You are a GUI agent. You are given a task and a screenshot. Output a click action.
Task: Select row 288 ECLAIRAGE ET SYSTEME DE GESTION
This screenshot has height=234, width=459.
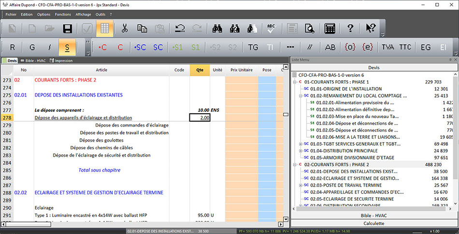7,193
